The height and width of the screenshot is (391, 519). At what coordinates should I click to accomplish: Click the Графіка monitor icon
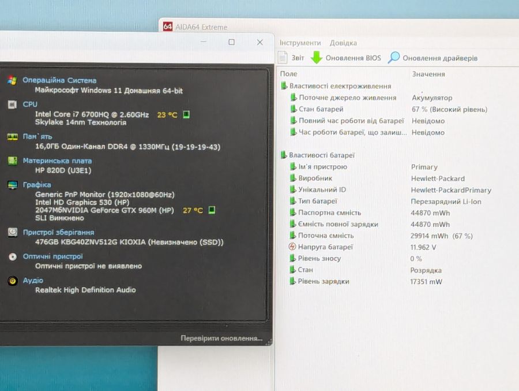tap(13, 185)
